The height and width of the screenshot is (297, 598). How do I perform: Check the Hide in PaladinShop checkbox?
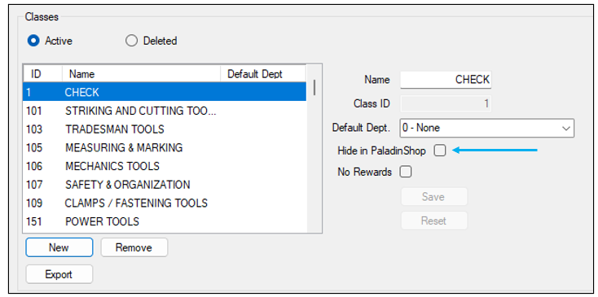point(439,151)
